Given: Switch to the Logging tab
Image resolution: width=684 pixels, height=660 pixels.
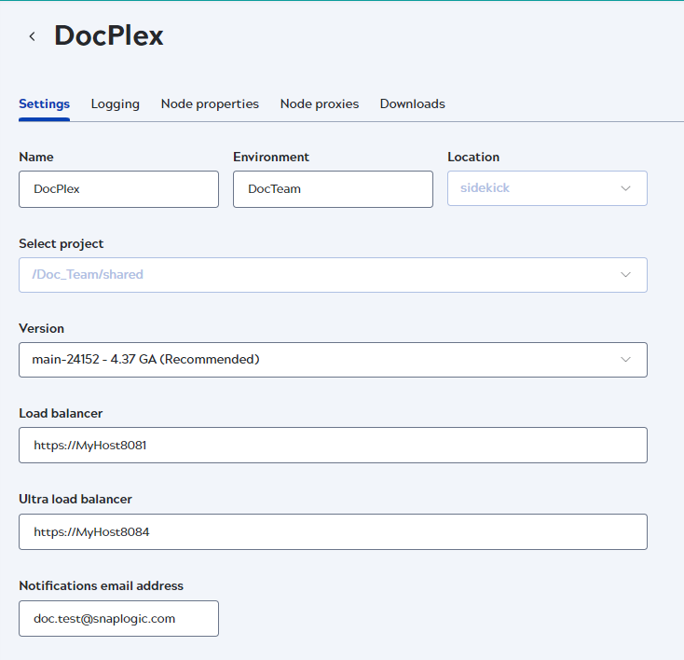Looking at the screenshot, I should (115, 103).
